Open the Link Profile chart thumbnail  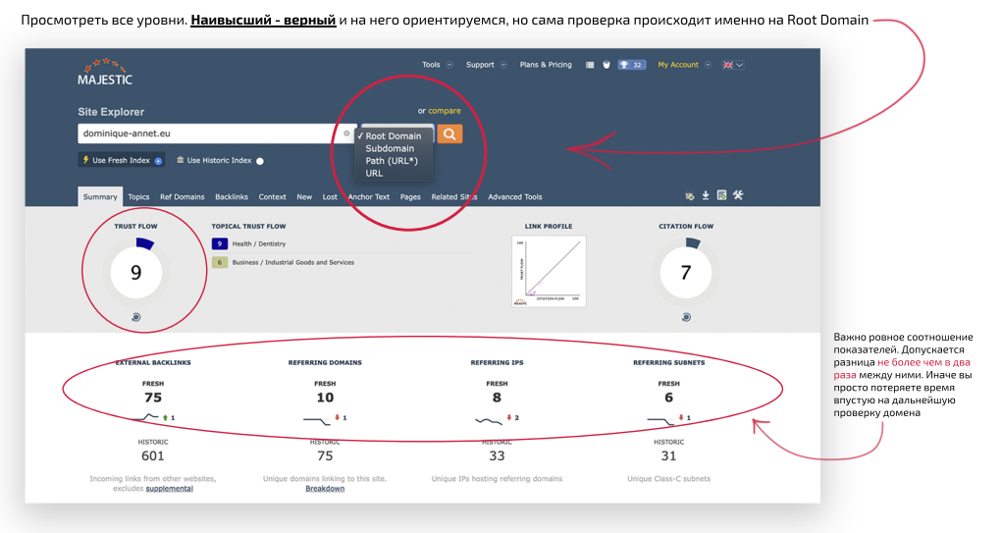pyautogui.click(x=549, y=271)
